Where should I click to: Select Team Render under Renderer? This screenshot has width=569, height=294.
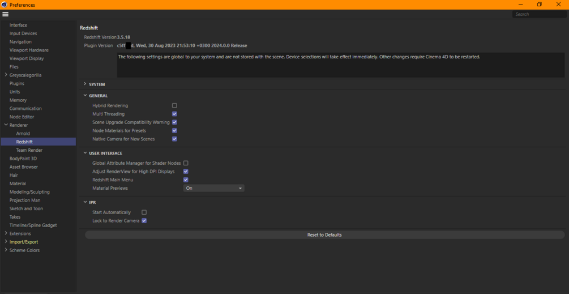click(x=29, y=150)
